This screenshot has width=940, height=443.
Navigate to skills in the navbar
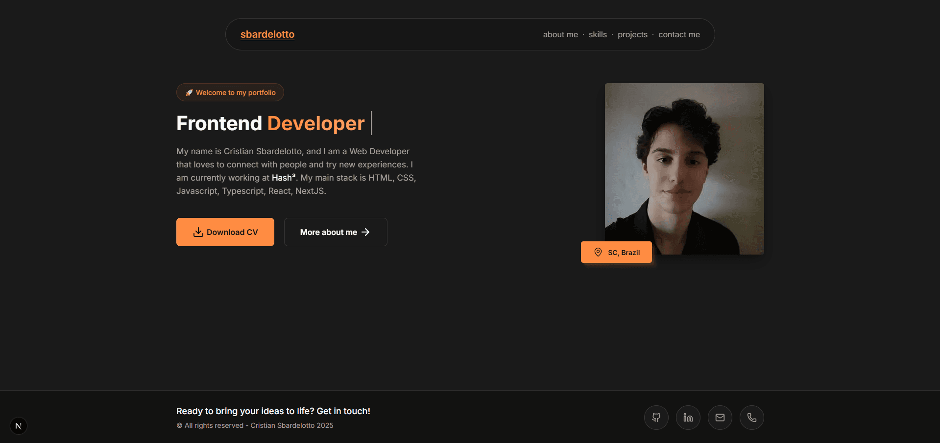[597, 35]
